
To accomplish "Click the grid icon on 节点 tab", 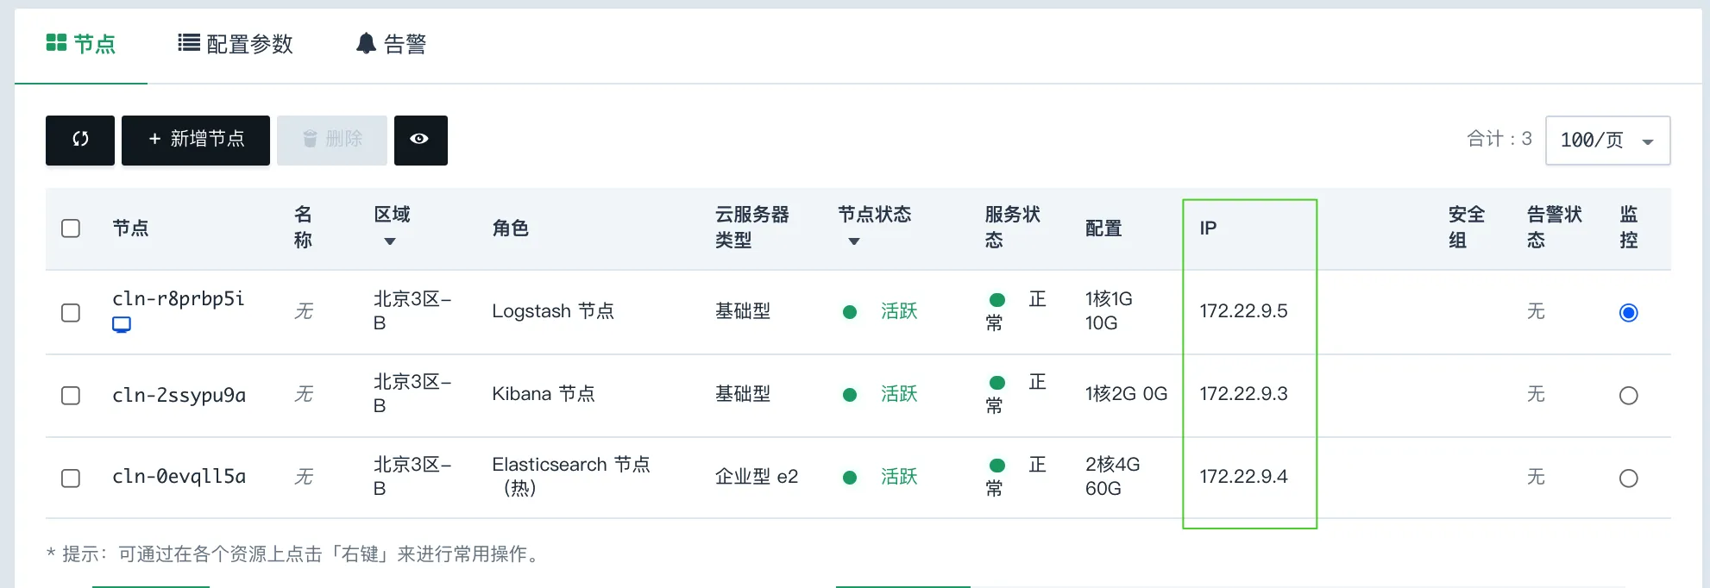I will (56, 43).
